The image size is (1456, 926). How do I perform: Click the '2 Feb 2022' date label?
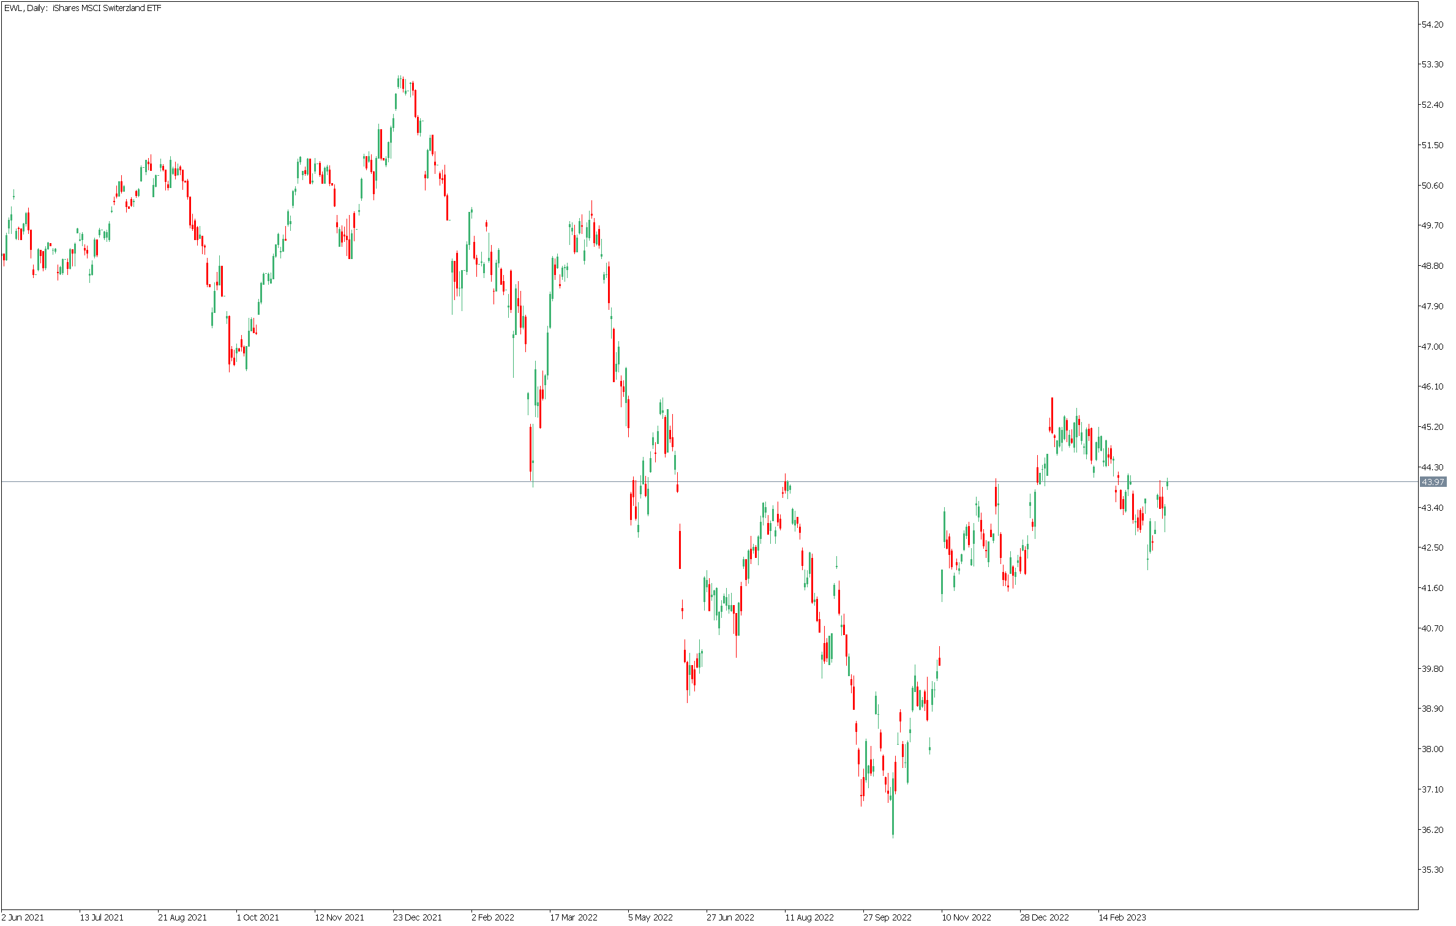[493, 917]
